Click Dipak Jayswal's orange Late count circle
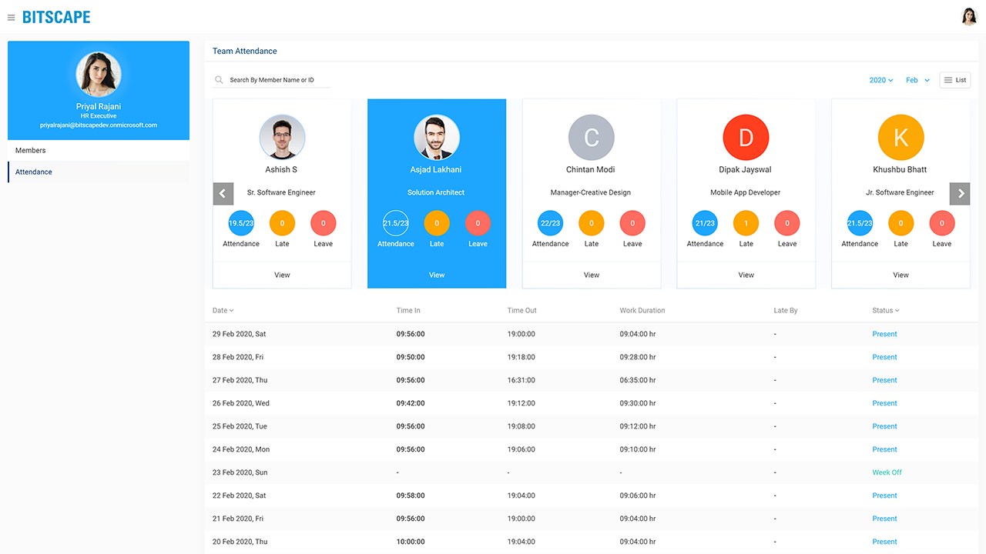 [x=746, y=223]
